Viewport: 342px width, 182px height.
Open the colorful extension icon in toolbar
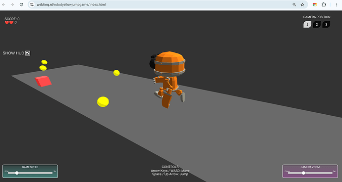[315, 4]
